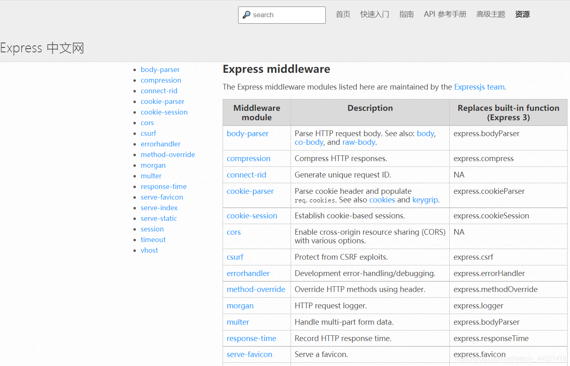Go to compression in sidebar list
The image size is (570, 366).
click(161, 80)
